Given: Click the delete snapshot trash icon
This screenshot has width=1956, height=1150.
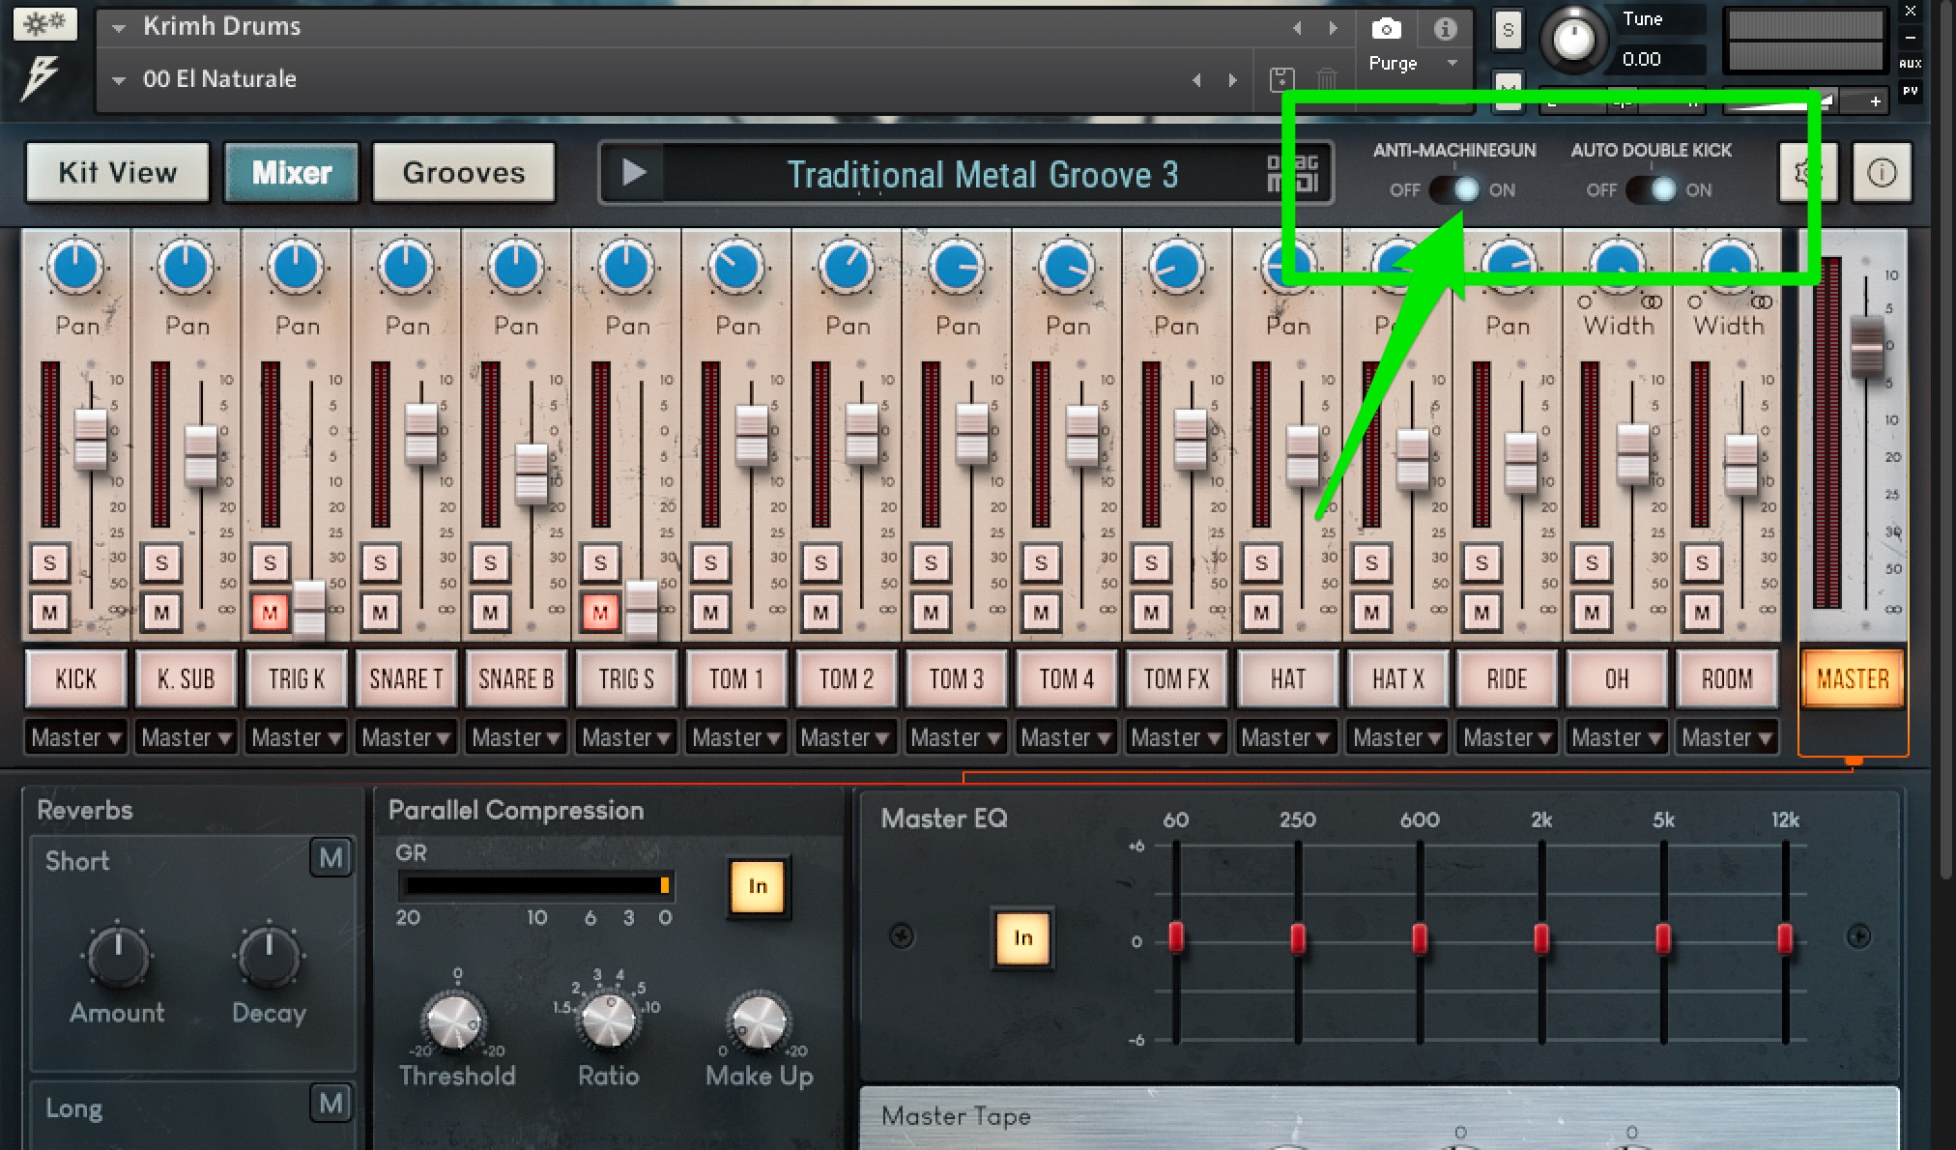Looking at the screenshot, I should point(1327,79).
